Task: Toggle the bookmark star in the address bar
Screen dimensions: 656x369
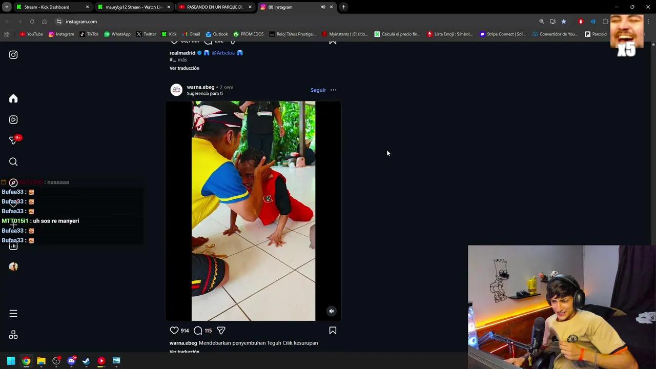Action: click(564, 22)
